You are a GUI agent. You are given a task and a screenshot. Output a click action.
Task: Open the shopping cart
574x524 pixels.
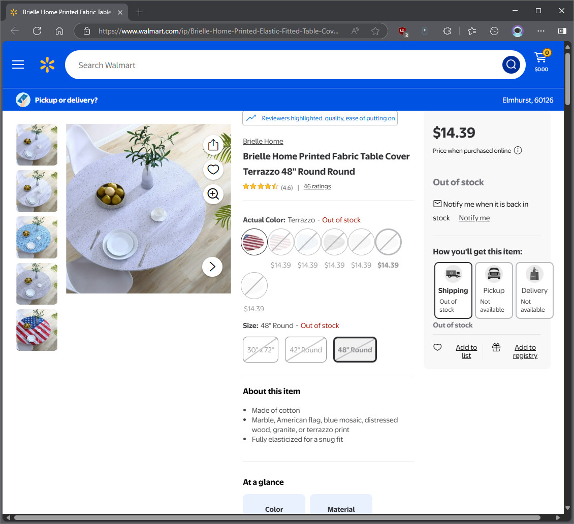[541, 61]
